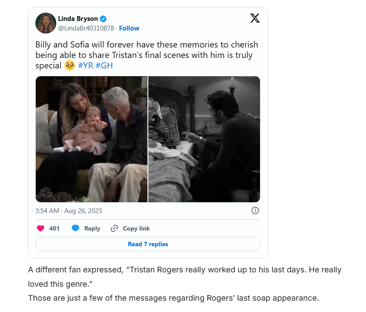
Task: Click Linda Bryson's profile avatar
Action: (x=45, y=23)
